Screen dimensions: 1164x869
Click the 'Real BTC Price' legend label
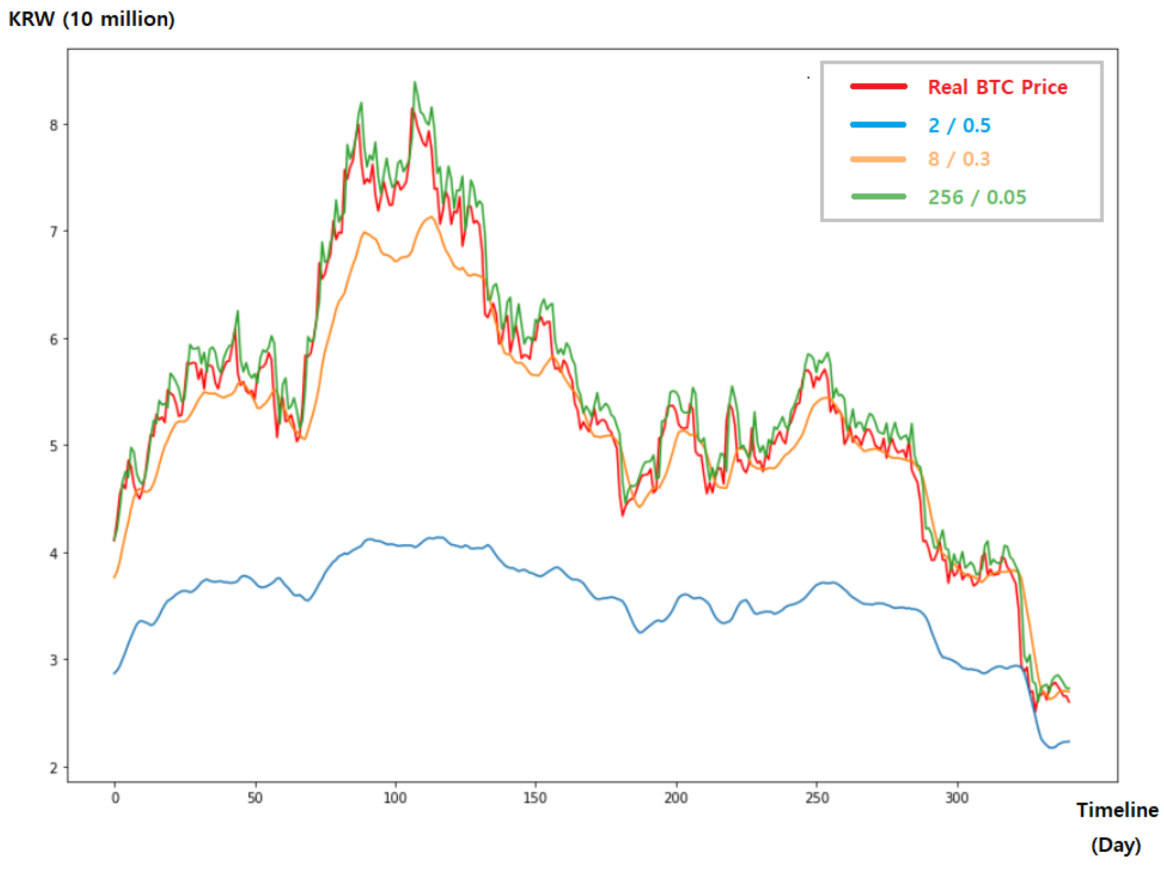coord(997,87)
